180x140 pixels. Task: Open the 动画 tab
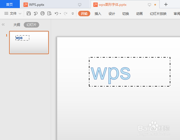(x=139, y=14)
